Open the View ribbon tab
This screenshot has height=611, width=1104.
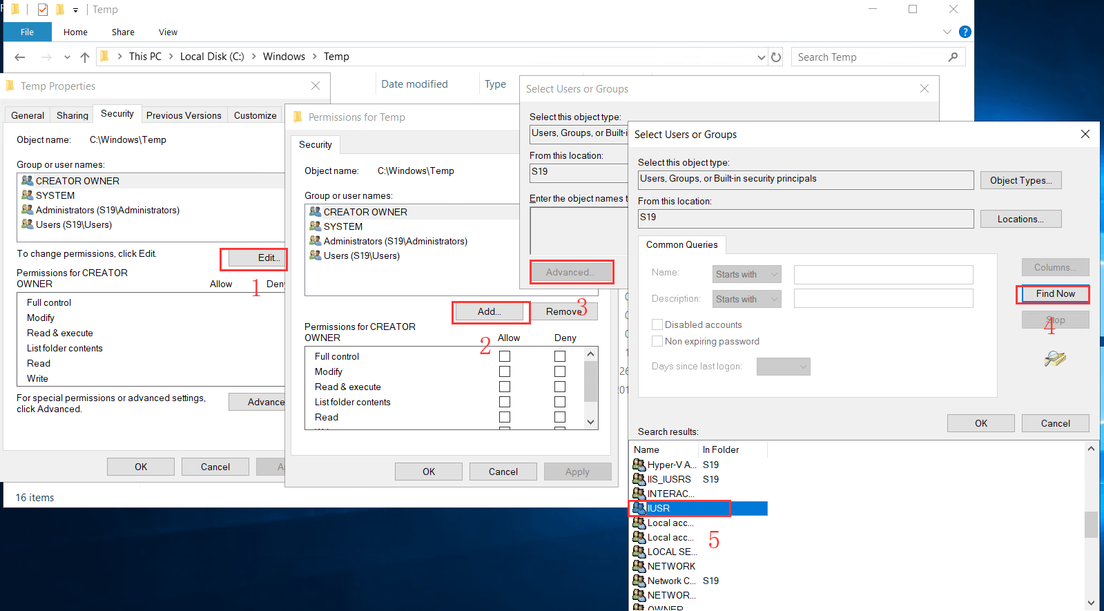[x=168, y=32]
